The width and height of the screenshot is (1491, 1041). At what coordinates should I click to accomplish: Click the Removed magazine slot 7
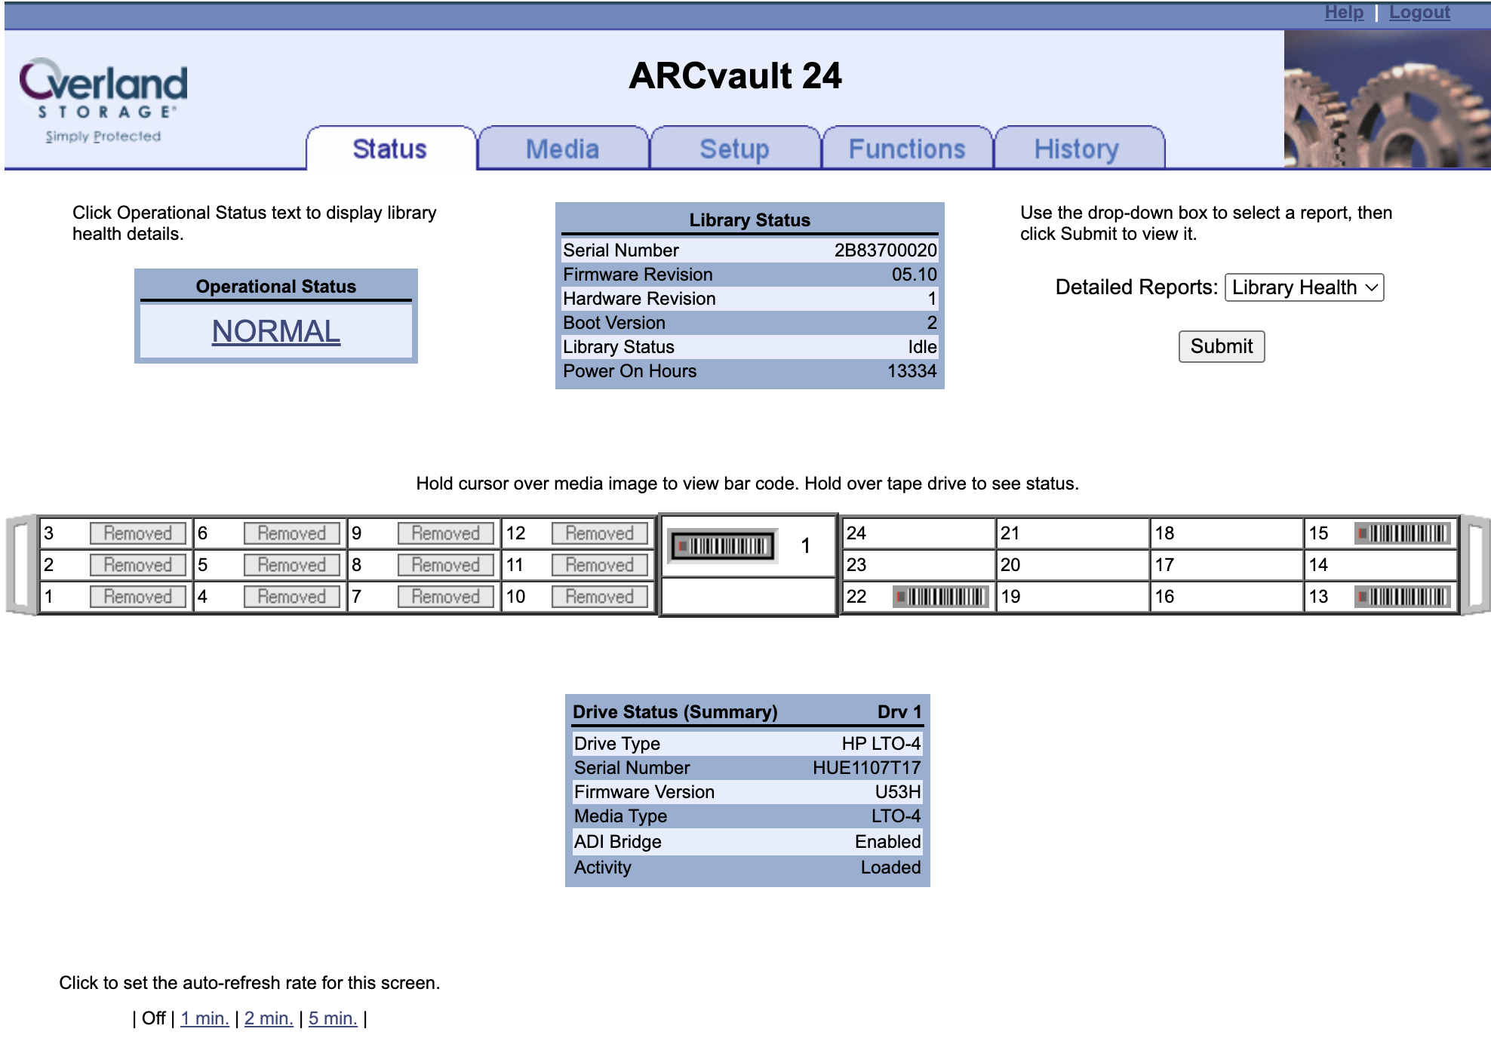[445, 597]
